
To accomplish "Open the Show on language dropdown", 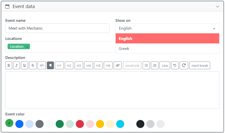I will 167,28.
